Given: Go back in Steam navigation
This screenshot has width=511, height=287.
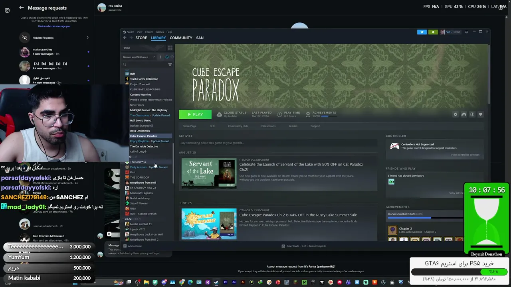Looking at the screenshot, I should click(x=125, y=38).
